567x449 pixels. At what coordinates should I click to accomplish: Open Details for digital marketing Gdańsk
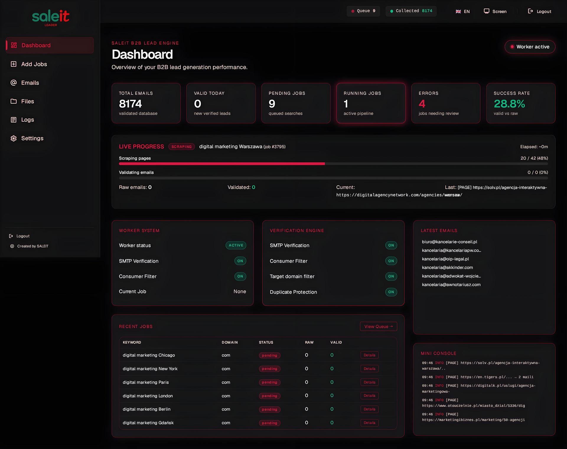pos(369,423)
